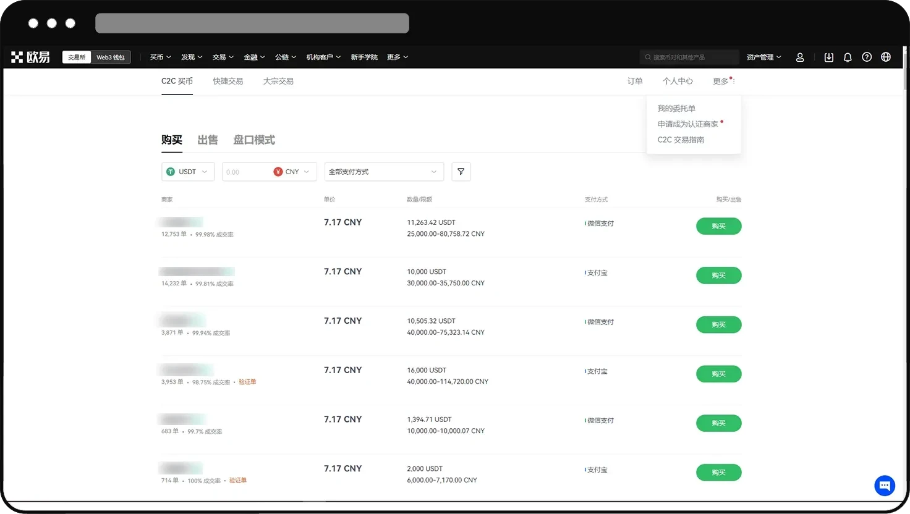Open the CNY currency selector

(x=292, y=172)
